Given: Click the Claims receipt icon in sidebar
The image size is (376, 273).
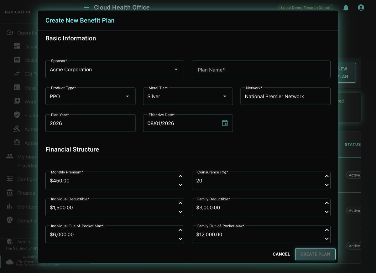Looking at the screenshot, I should [x=17, y=60].
